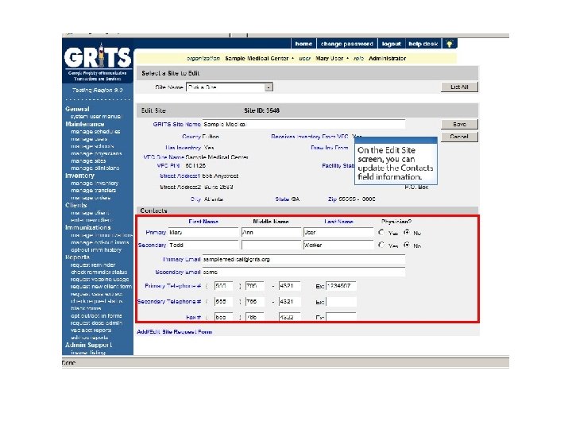The width and height of the screenshot is (572, 429).
Task: Click the Contacts section header
Action: click(153, 211)
